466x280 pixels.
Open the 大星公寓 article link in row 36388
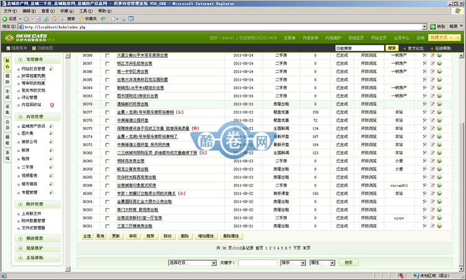[x=142, y=55]
